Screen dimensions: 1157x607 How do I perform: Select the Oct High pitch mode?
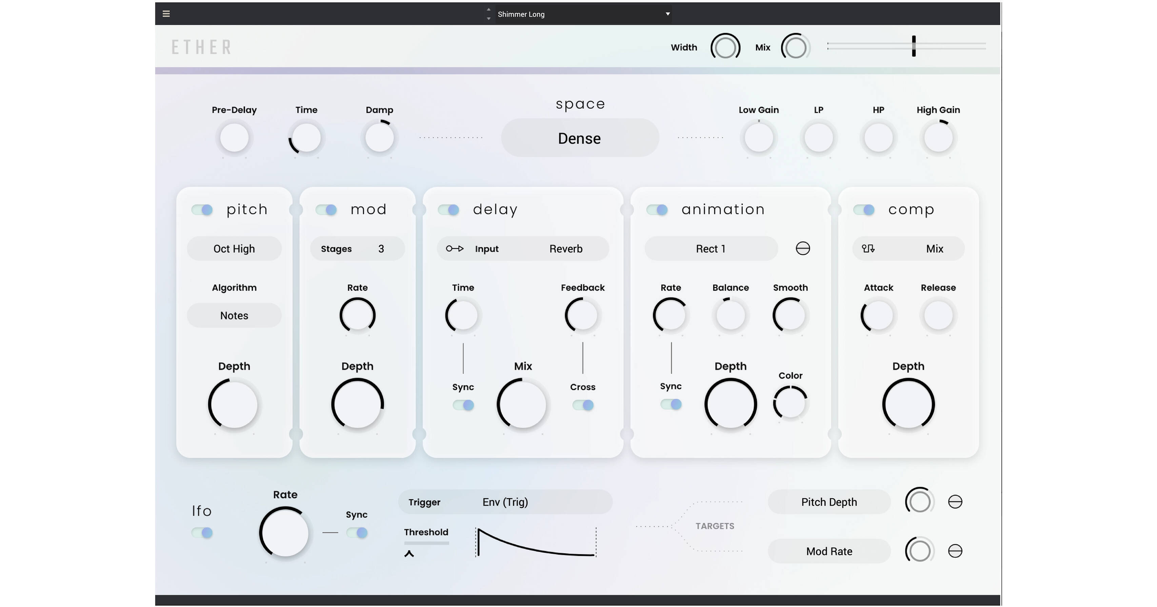click(x=234, y=249)
